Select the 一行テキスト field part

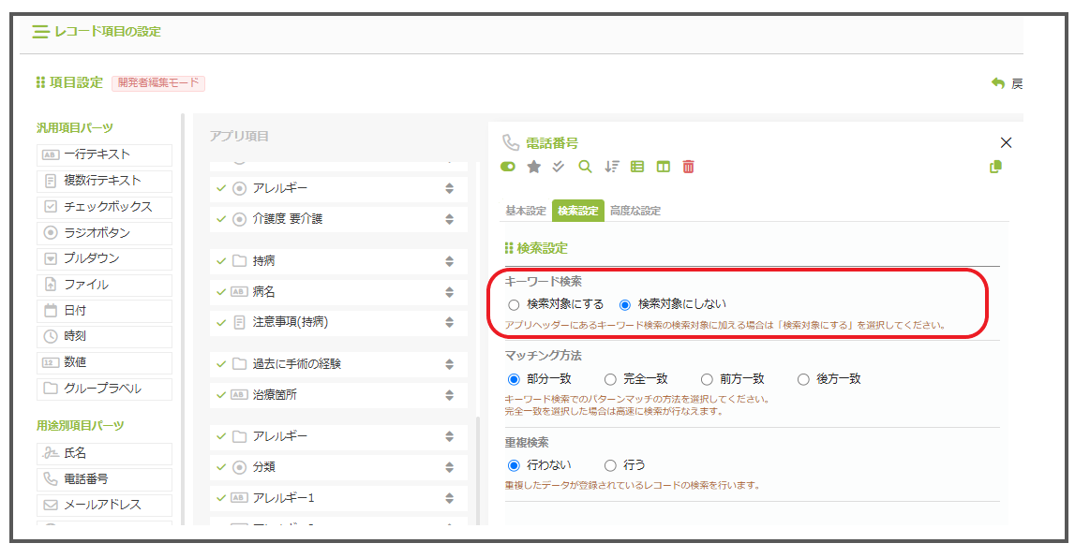pyautogui.click(x=104, y=154)
